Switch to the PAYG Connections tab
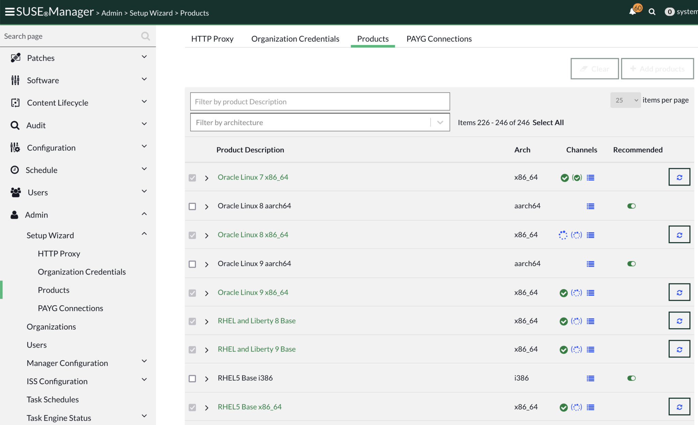698x425 pixels. (x=439, y=39)
